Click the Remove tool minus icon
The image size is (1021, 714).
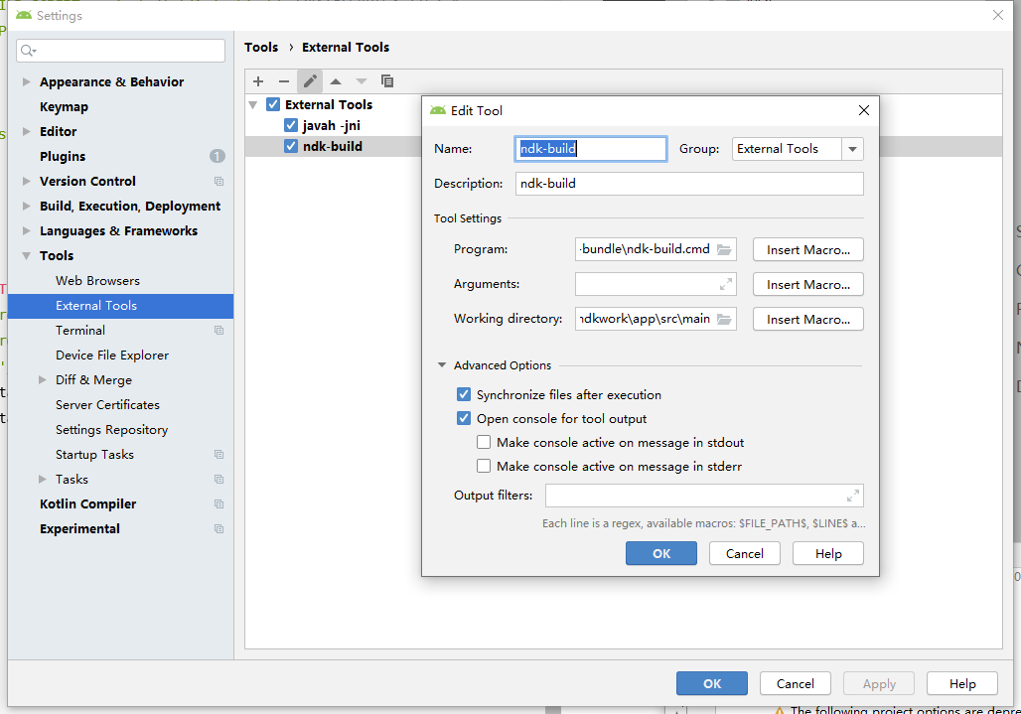coord(284,81)
